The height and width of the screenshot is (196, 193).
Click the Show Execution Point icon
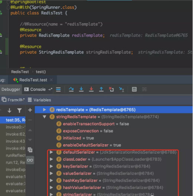click(x=58, y=89)
